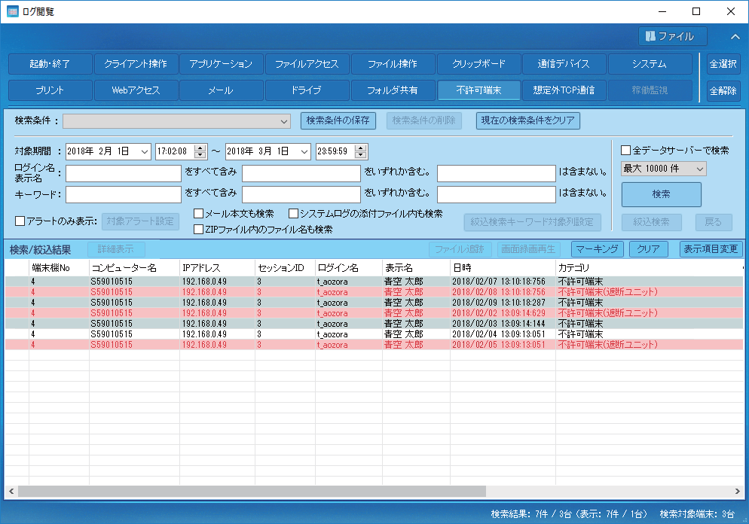Enable システムログの添付ファイル内も検索 checkbox

tap(293, 213)
